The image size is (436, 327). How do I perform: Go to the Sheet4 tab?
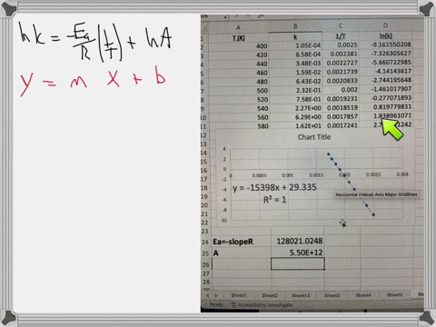[x=363, y=295]
